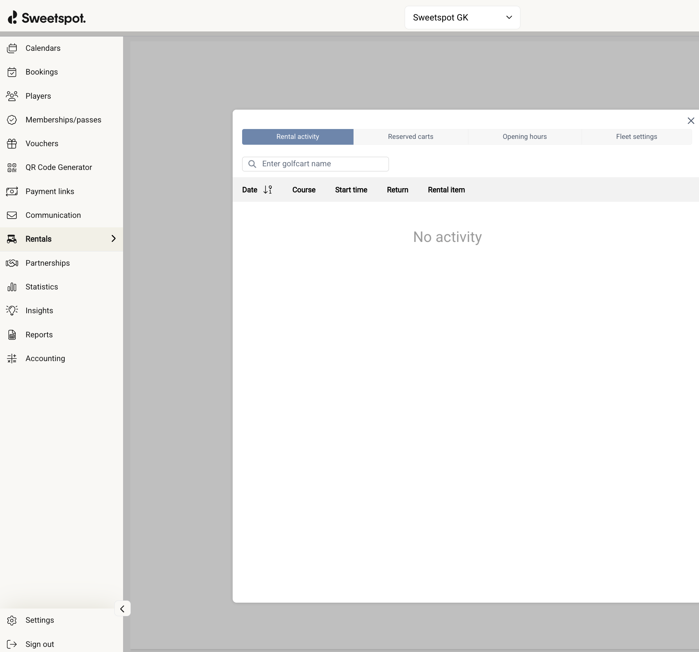Click the Reports document icon
Viewport: 699px width, 652px height.
click(x=12, y=335)
